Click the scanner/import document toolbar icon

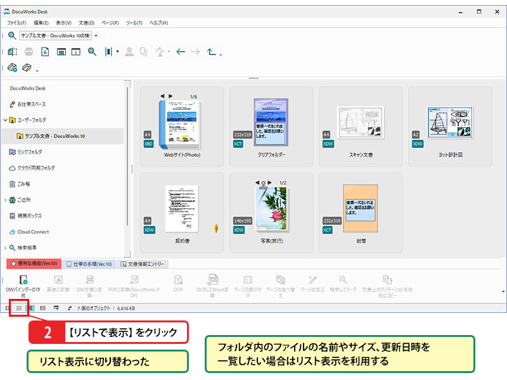[12, 52]
